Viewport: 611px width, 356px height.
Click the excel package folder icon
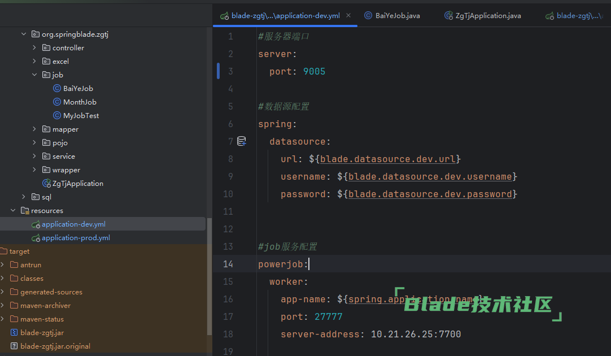46,61
